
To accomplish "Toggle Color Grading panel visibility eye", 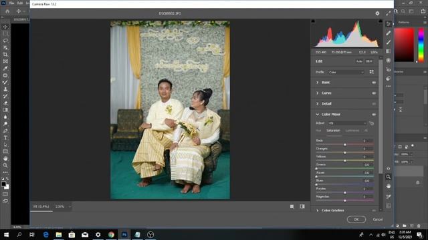I will [374, 211].
